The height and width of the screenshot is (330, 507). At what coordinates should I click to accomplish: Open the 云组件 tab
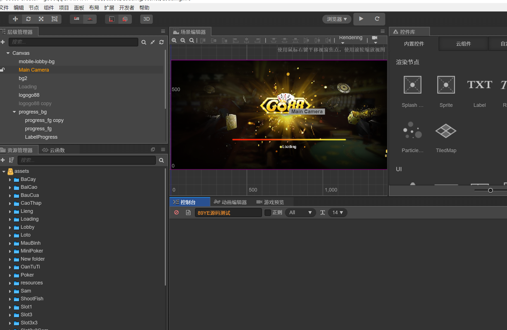click(x=463, y=44)
